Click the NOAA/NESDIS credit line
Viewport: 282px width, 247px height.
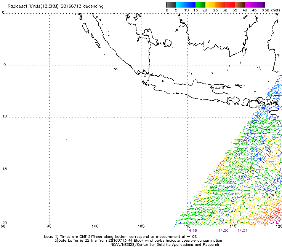pyautogui.click(x=165, y=245)
